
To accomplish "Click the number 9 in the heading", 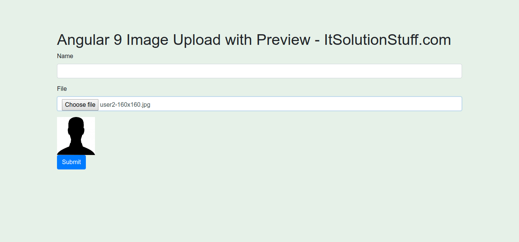I will click(117, 40).
